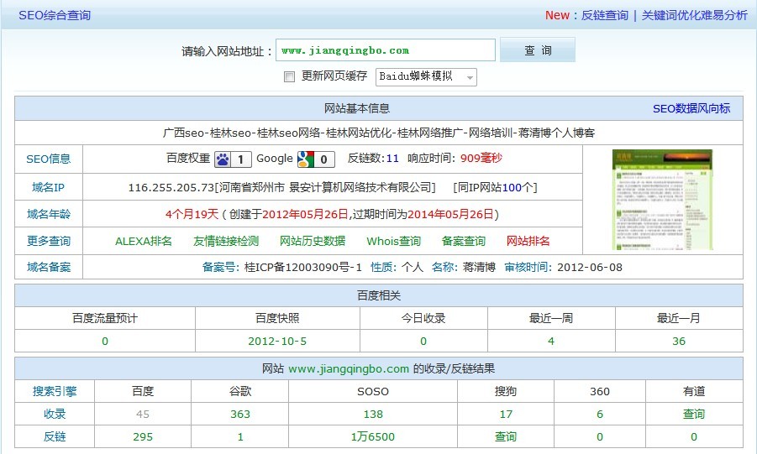The height and width of the screenshot is (454, 757).
Task: Click 搜狗 反链 查询 link
Action: pos(506,437)
